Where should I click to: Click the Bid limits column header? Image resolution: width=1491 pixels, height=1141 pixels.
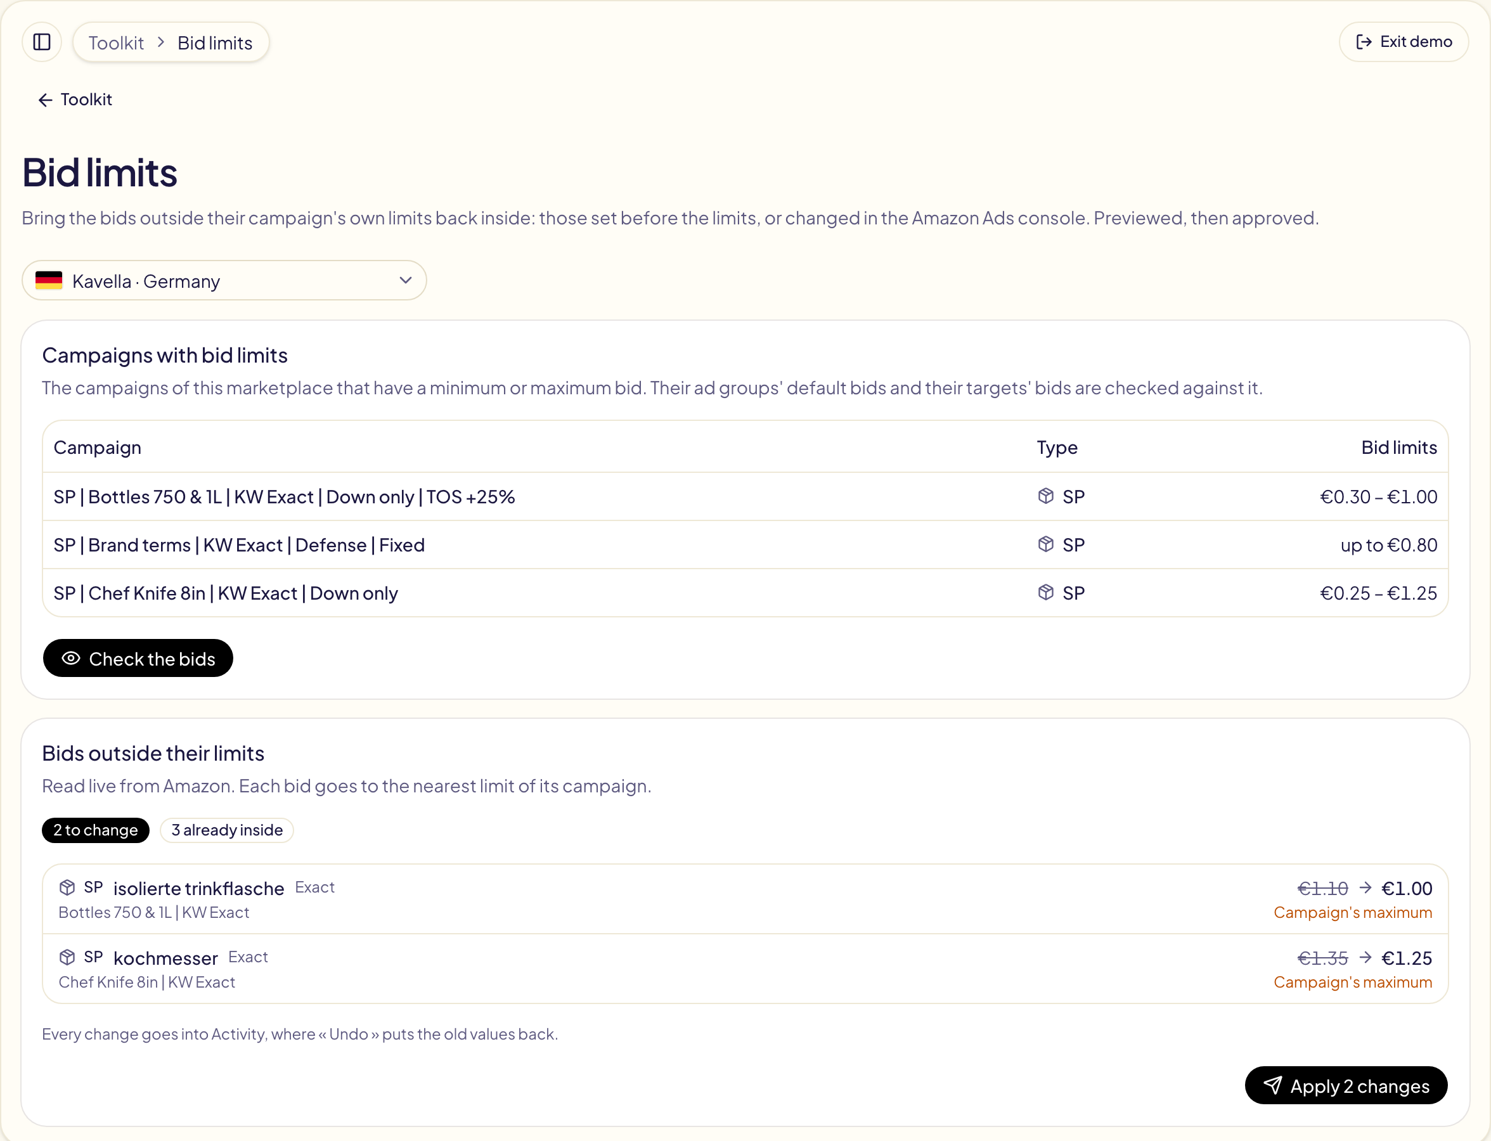tap(1398, 448)
